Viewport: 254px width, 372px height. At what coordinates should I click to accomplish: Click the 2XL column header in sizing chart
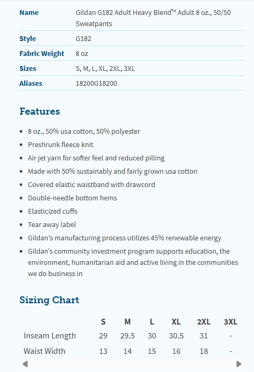[204, 322]
